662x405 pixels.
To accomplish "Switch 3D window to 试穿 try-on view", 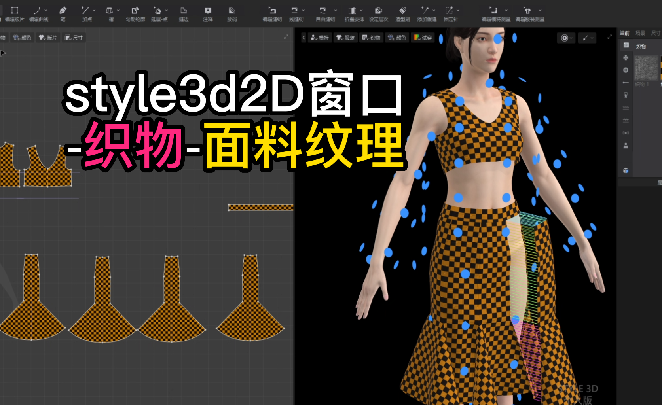I will pyautogui.click(x=423, y=38).
